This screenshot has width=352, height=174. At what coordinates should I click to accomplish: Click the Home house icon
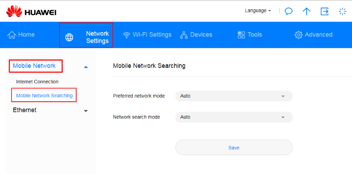point(12,35)
